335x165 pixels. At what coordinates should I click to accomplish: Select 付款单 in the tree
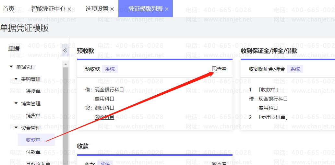click(33, 152)
